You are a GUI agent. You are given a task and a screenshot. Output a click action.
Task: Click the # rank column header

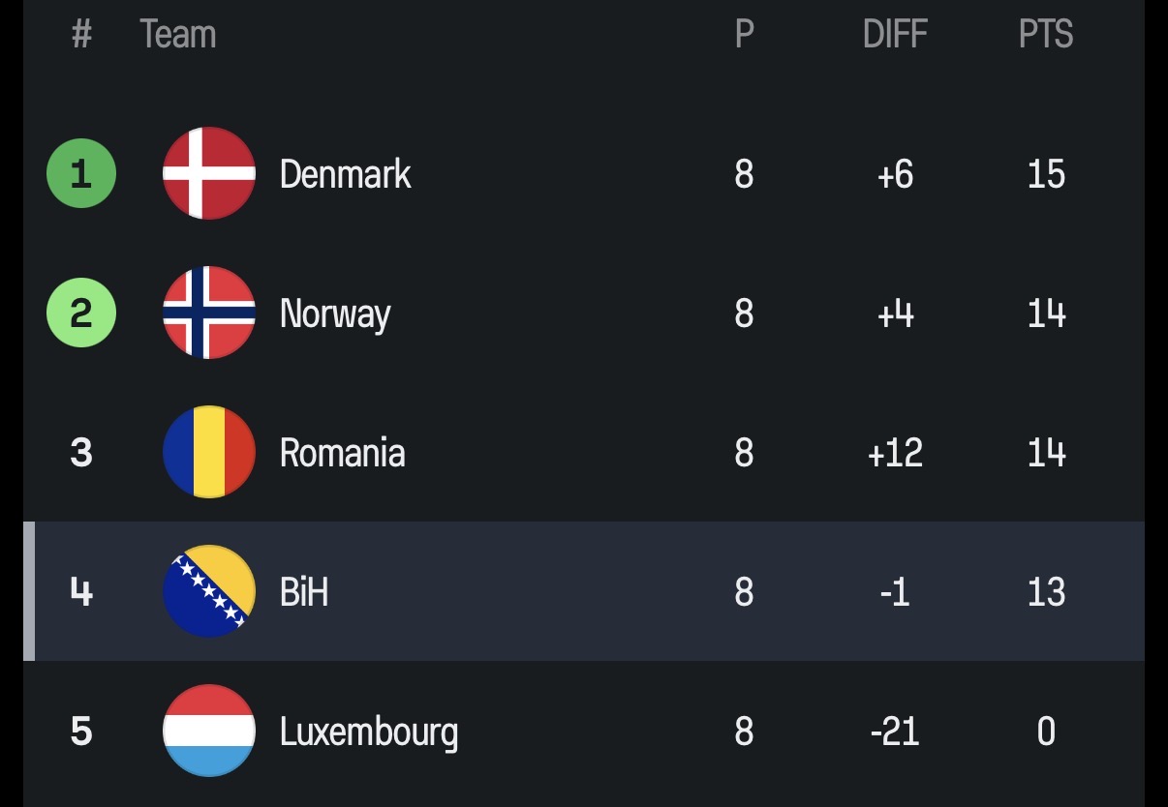[x=81, y=35]
